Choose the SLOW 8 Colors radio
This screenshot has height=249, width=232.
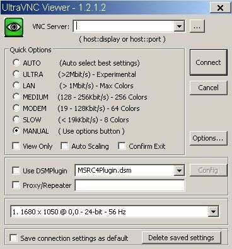coord(16,119)
